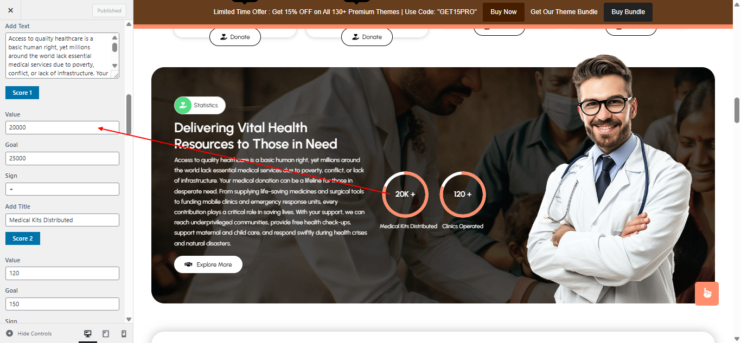Click the first Donate button
741x343 pixels.
coord(235,37)
